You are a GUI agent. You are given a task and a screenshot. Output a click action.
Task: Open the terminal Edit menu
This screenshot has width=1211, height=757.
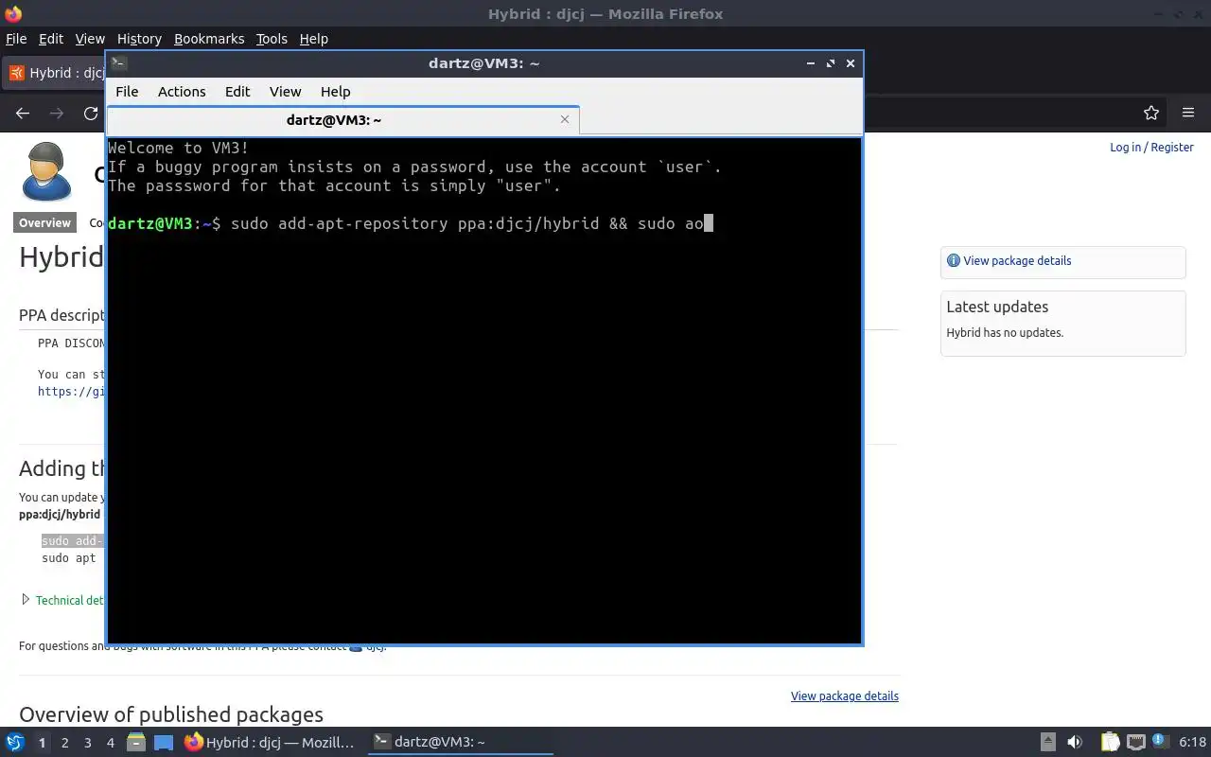tap(237, 92)
